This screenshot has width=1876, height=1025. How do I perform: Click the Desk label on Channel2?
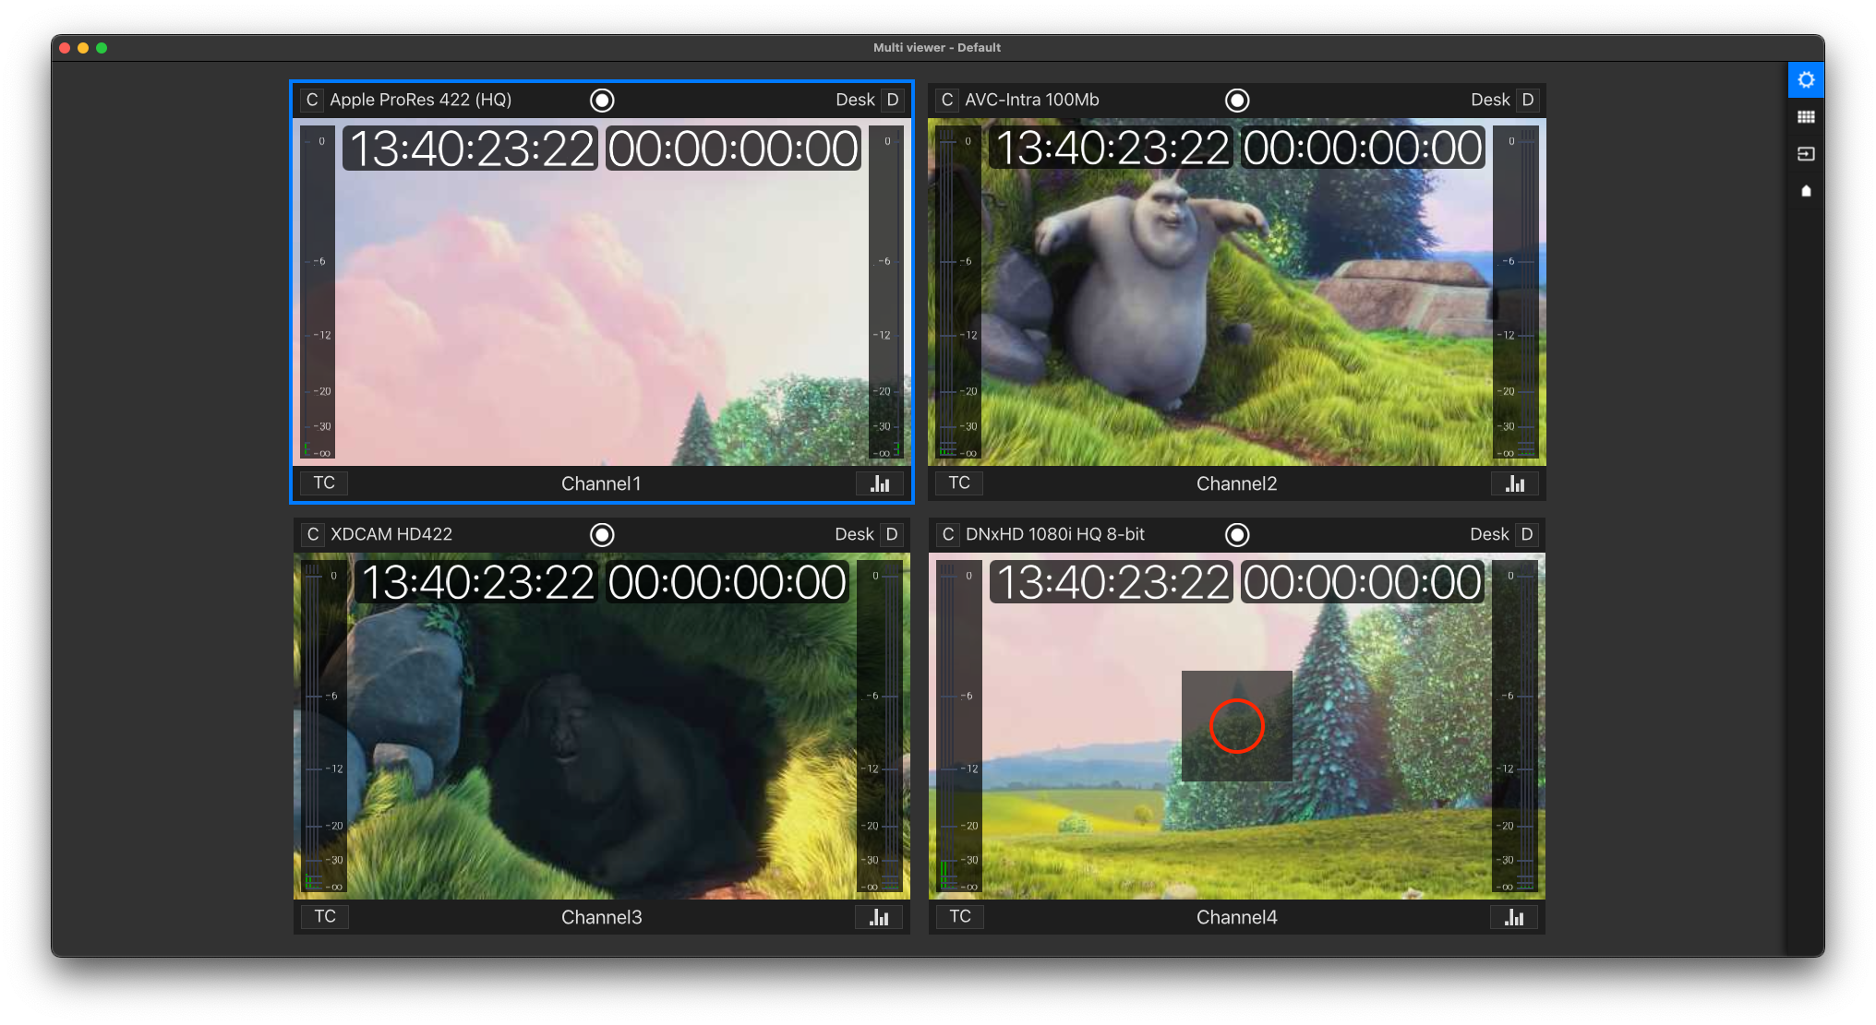click(x=1490, y=100)
